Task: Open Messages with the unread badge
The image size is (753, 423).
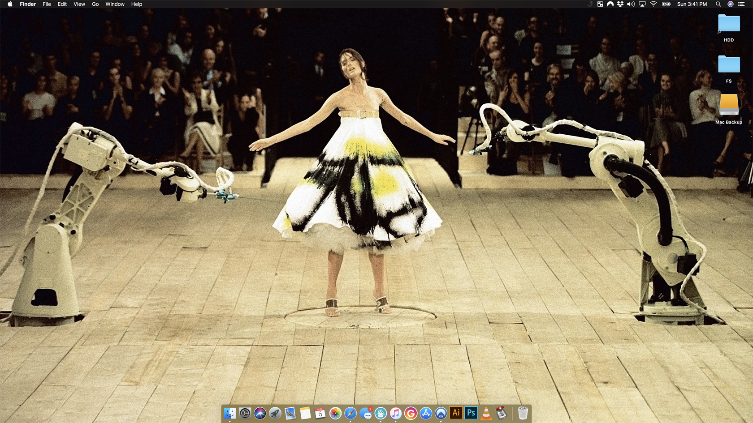Action: point(366,413)
